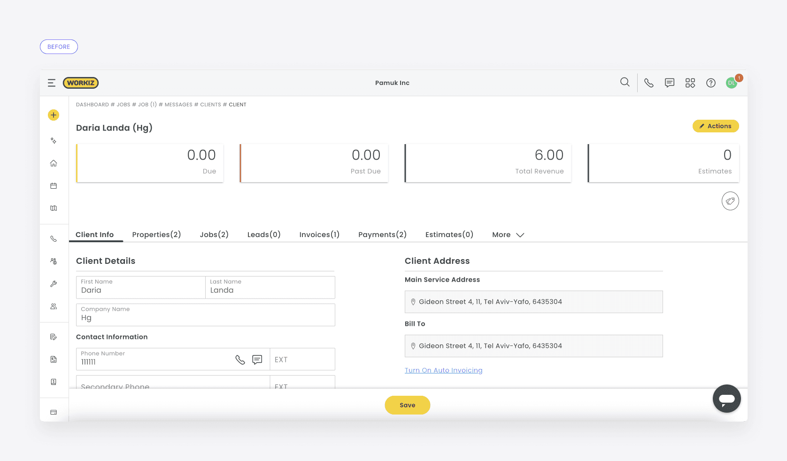Open the invoices document icon in the sidebar
The height and width of the screenshot is (461, 787).
click(x=54, y=359)
